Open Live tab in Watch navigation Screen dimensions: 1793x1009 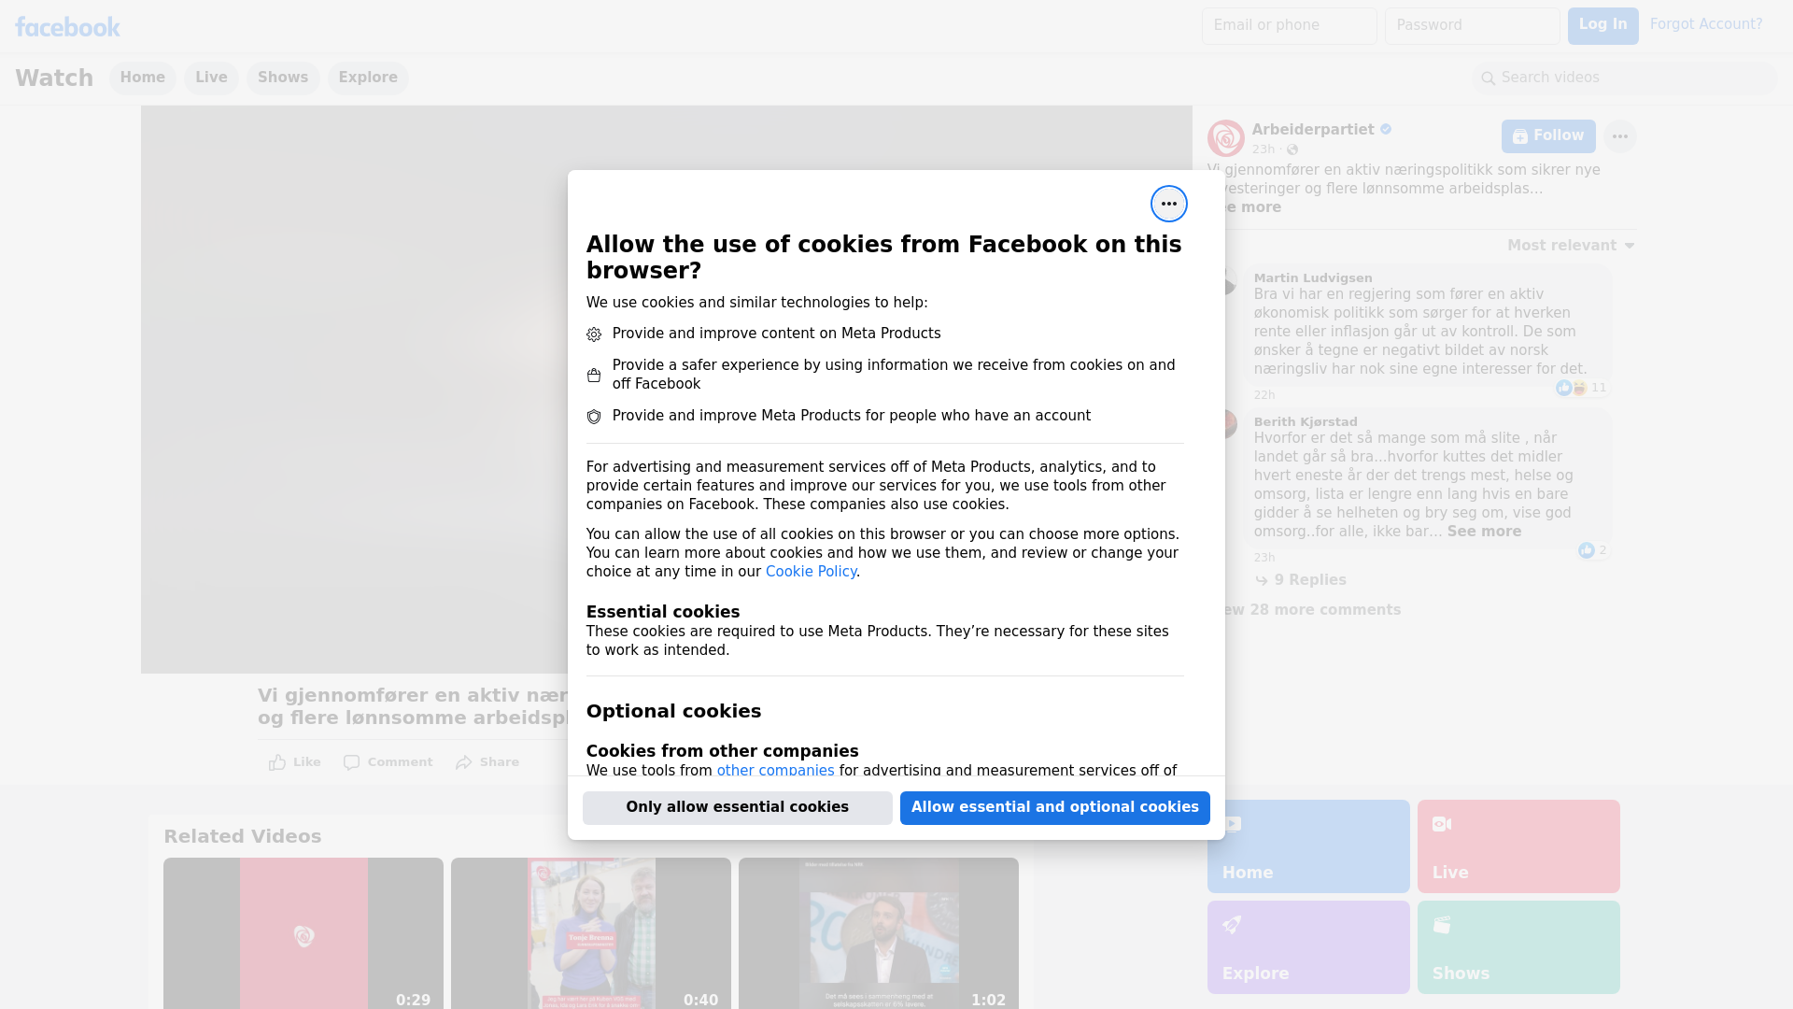[211, 78]
